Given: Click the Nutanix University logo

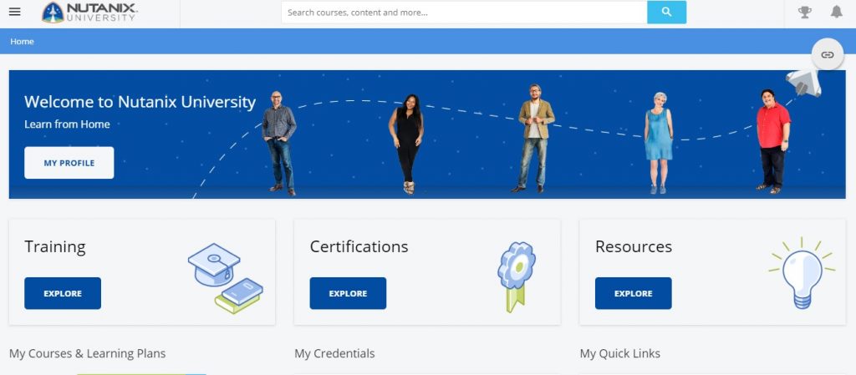Looking at the screenshot, I should 89,12.
